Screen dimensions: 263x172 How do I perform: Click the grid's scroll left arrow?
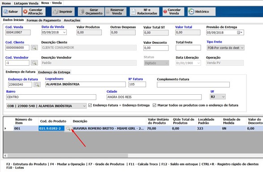pyautogui.click(x=5, y=155)
